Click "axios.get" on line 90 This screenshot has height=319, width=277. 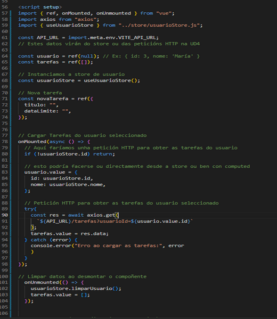tap(101, 215)
